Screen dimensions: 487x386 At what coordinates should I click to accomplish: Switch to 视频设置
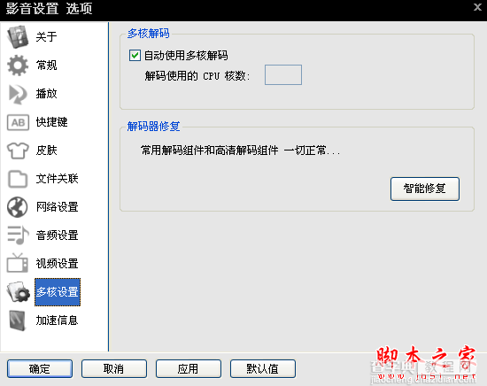(58, 263)
